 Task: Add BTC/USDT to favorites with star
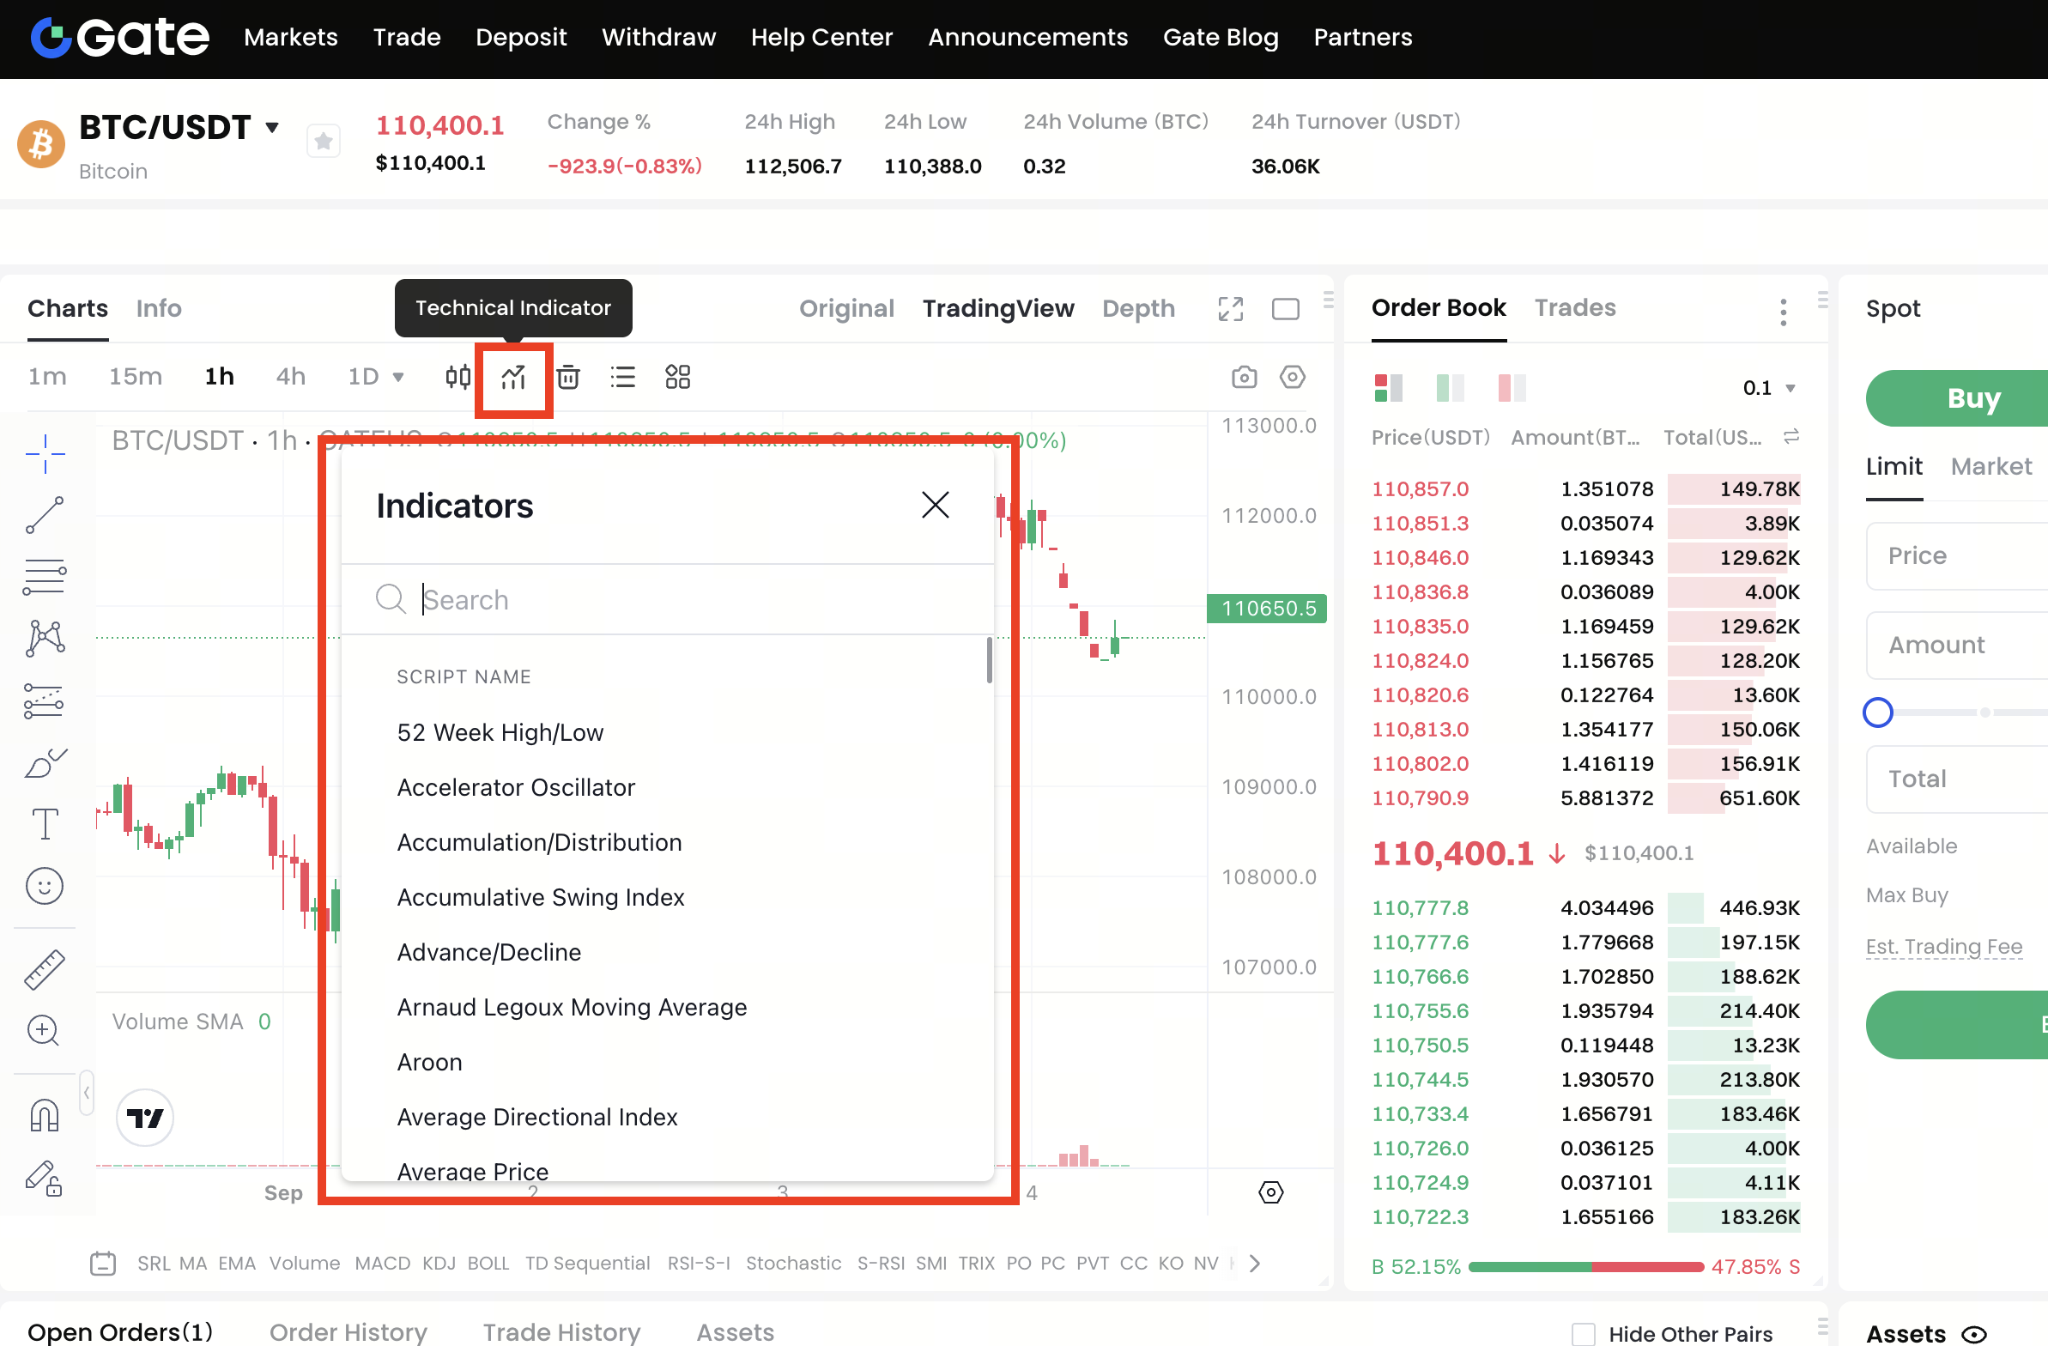click(x=324, y=141)
